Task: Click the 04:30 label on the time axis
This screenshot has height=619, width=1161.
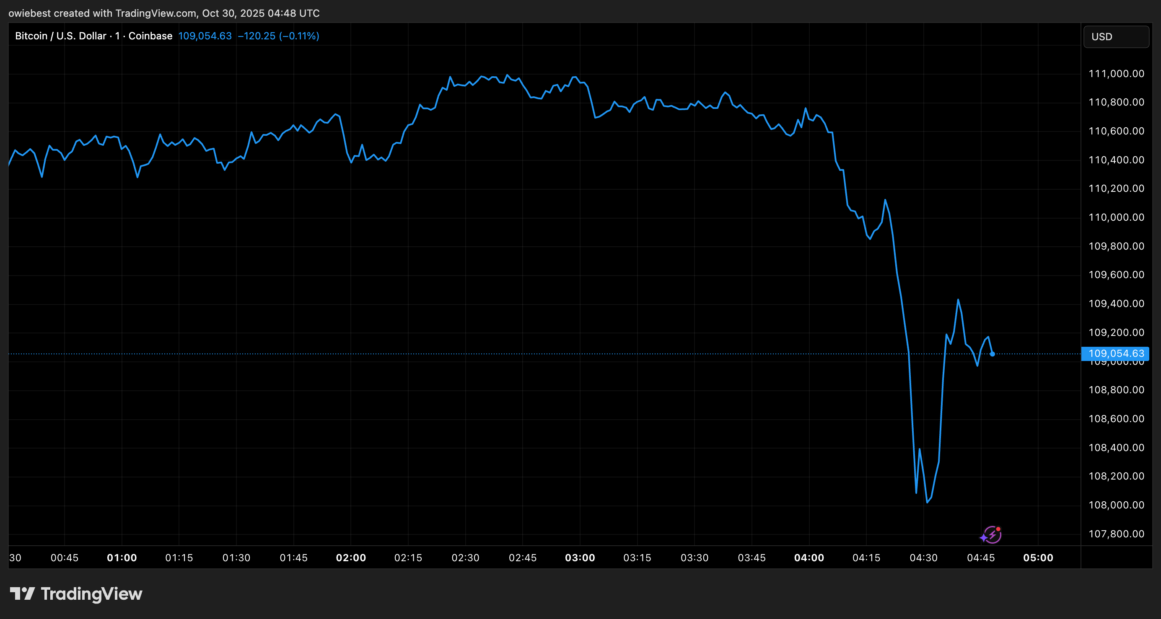Action: coord(924,558)
